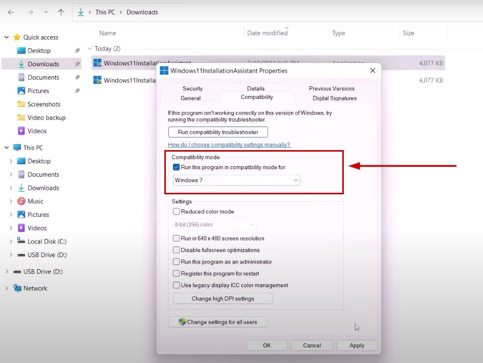Open Desktop under Quick access

[x=39, y=50]
